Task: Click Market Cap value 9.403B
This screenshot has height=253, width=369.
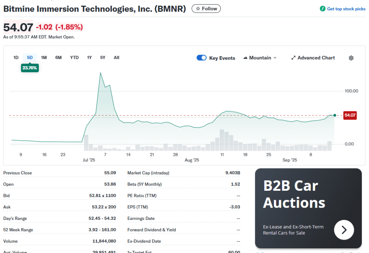Action: coord(232,173)
